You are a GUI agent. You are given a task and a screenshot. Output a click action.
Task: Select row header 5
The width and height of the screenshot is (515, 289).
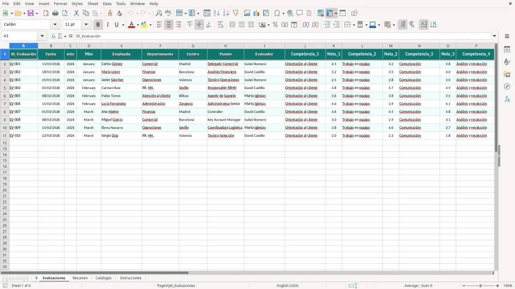tap(5, 88)
